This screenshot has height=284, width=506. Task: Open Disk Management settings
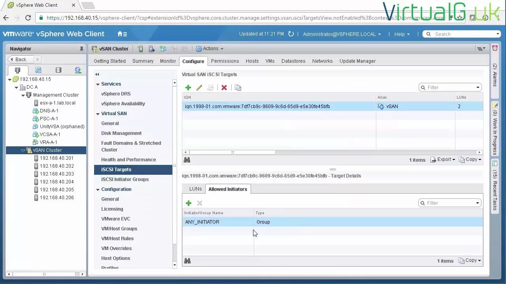tap(121, 133)
